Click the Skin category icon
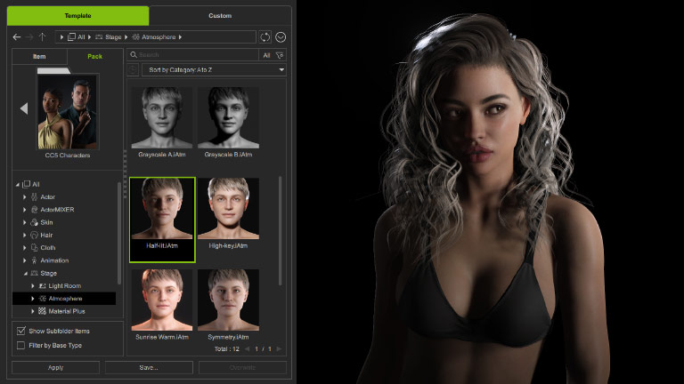The image size is (684, 384). click(34, 222)
